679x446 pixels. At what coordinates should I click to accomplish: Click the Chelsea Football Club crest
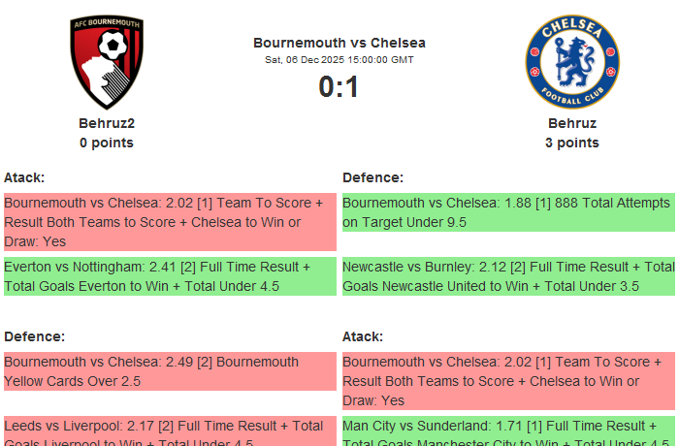(571, 63)
